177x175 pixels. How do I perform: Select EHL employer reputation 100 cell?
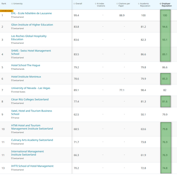coord(165,15)
